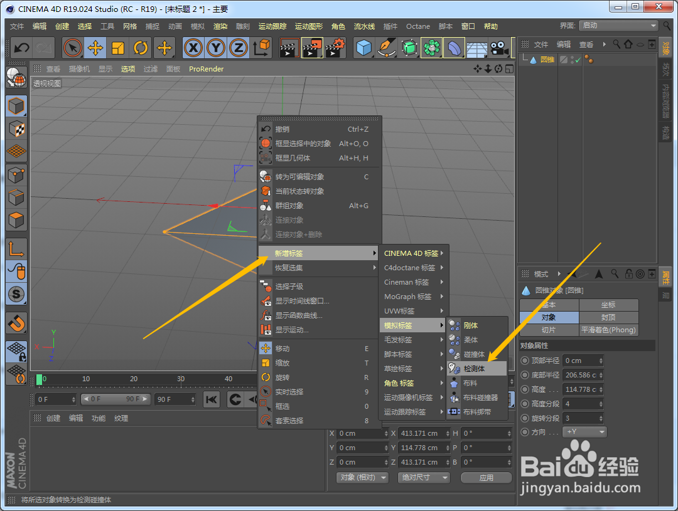
Task: Select the Live Selection cursor tool
Action: [72, 48]
